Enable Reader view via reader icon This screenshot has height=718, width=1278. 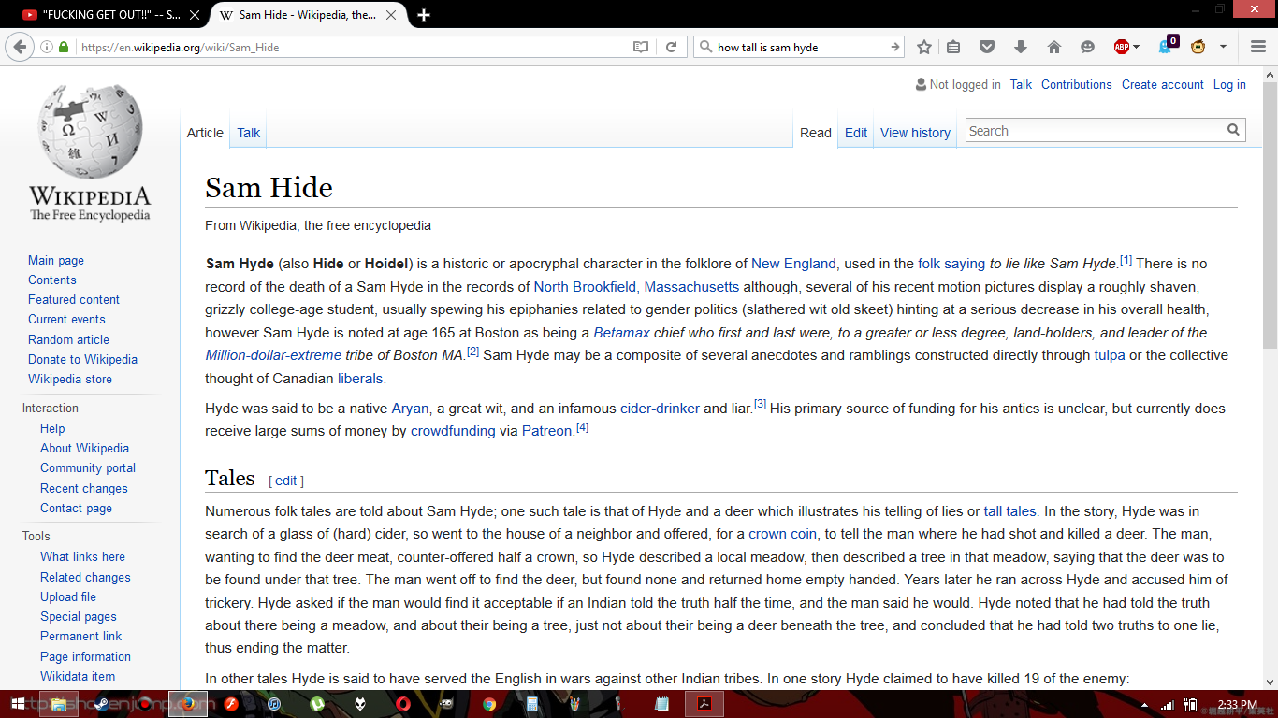coord(641,46)
